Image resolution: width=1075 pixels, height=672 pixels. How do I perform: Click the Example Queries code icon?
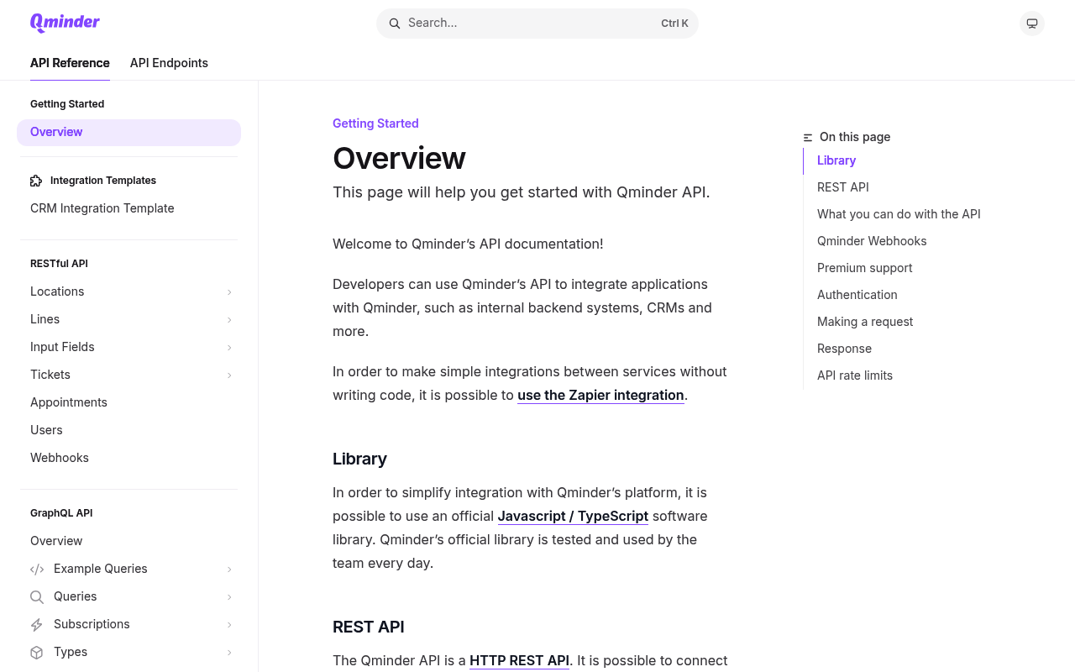click(x=37, y=570)
